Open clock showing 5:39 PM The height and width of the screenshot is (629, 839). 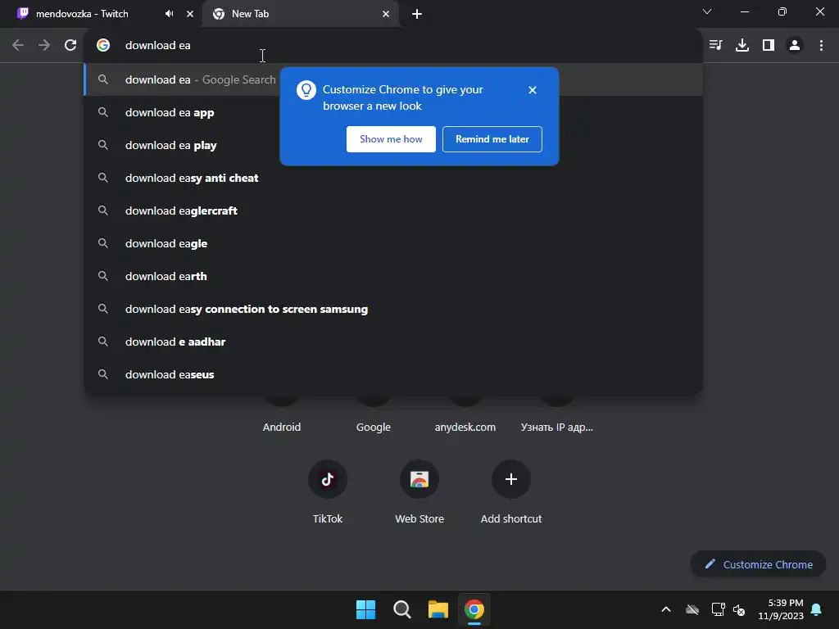click(781, 609)
